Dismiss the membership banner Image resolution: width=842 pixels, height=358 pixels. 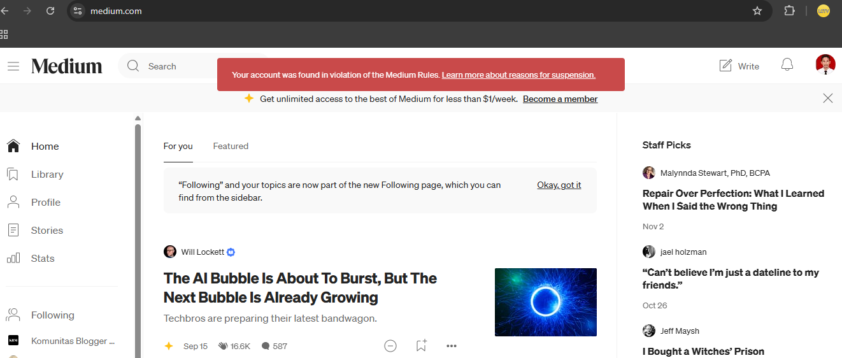[x=827, y=98]
